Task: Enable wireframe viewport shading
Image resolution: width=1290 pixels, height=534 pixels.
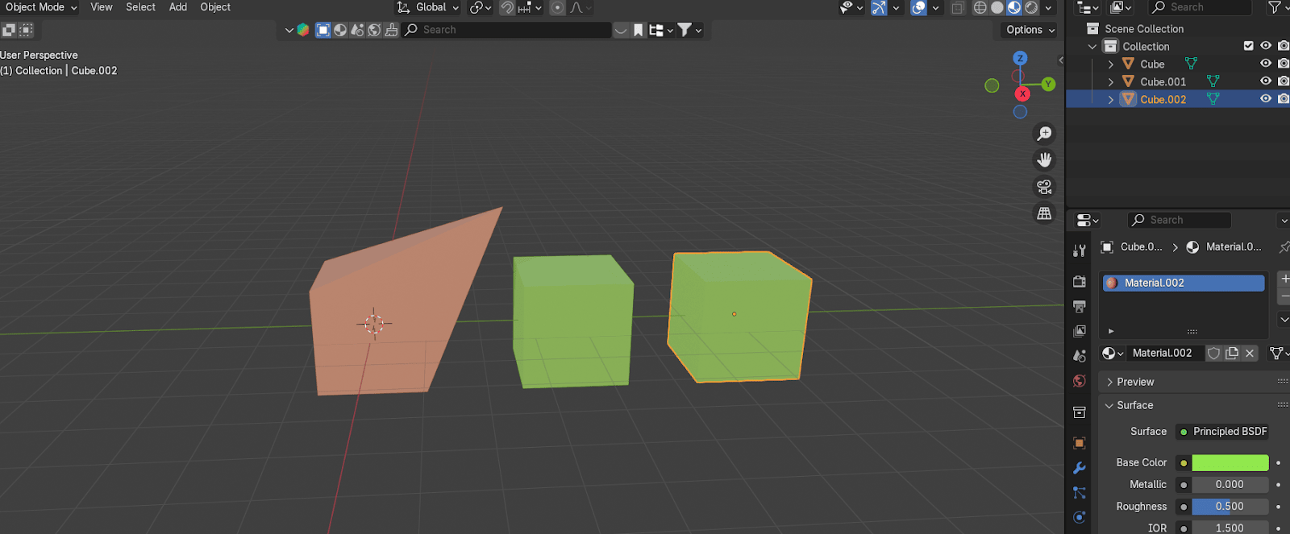Action: pyautogui.click(x=980, y=7)
